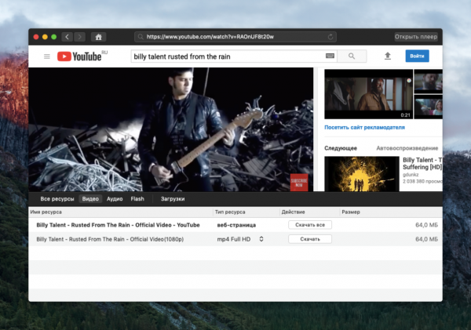Reload the page with the refresh icon

click(x=330, y=37)
